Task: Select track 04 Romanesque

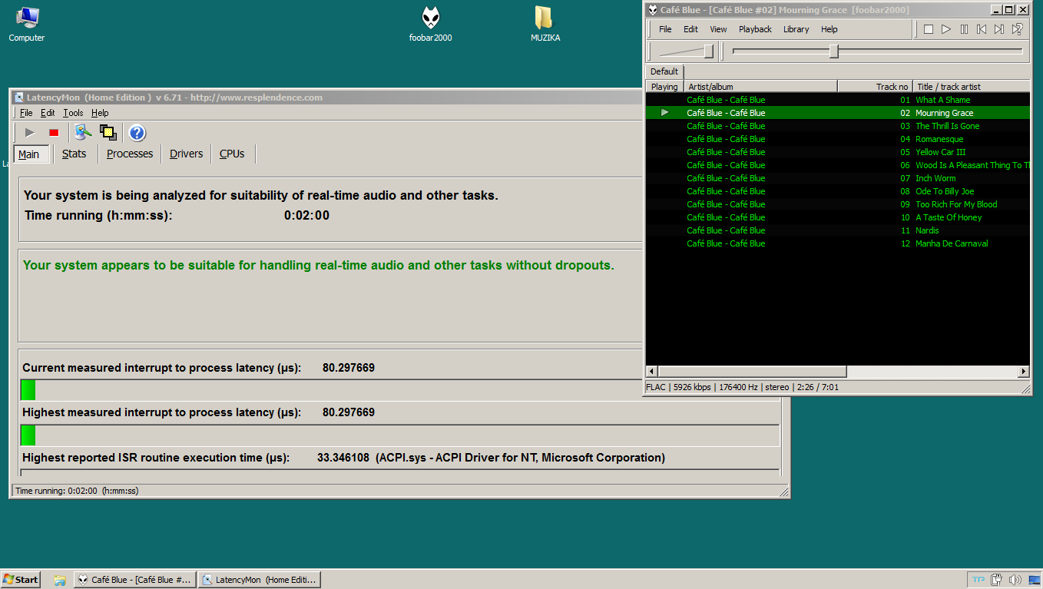Action: click(x=837, y=139)
